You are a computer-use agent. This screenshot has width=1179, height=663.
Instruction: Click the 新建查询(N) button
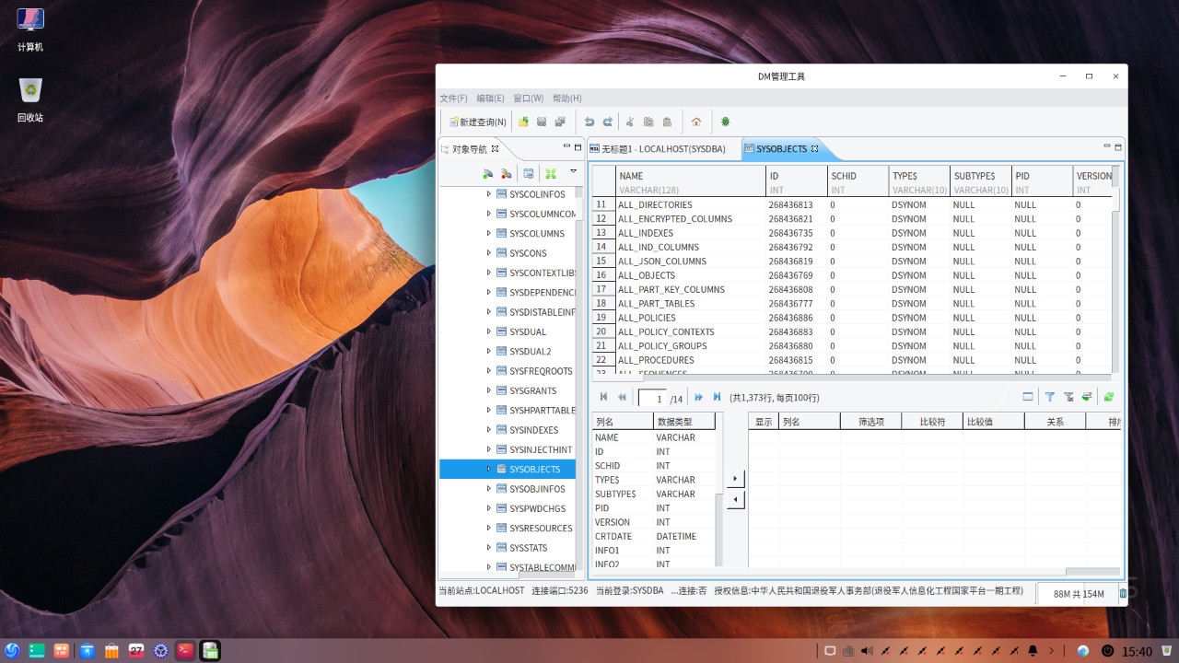477,121
